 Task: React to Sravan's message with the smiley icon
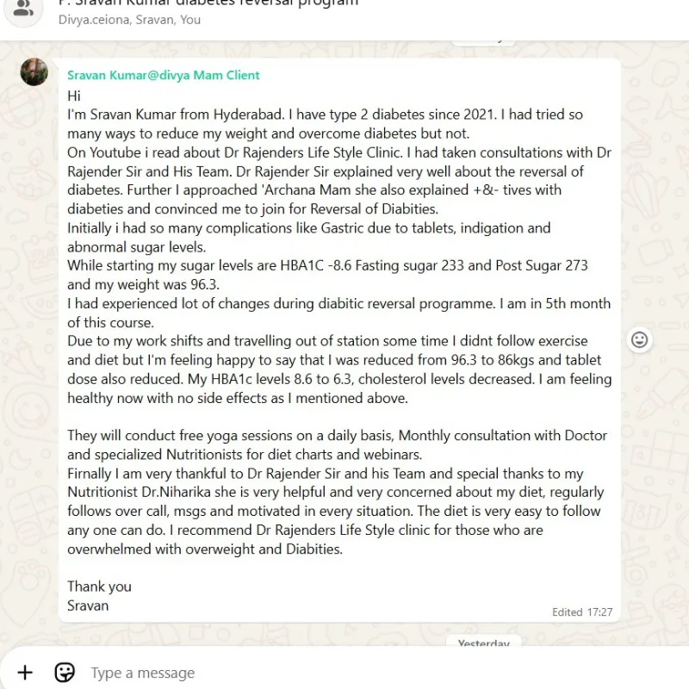(640, 339)
